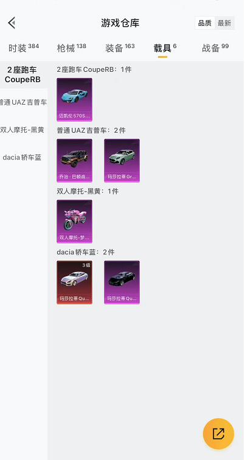Open the black Maserati Qu... card
The image size is (245, 460).
(122, 282)
